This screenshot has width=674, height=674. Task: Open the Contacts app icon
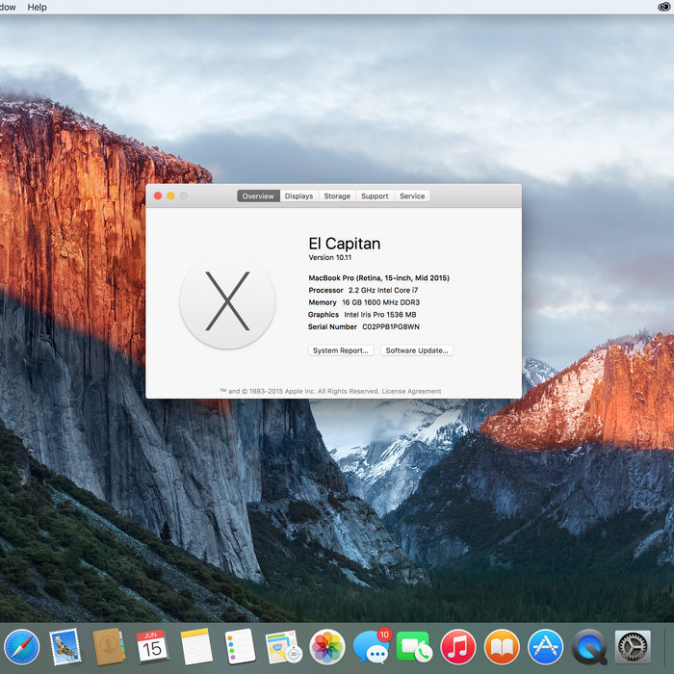click(109, 647)
